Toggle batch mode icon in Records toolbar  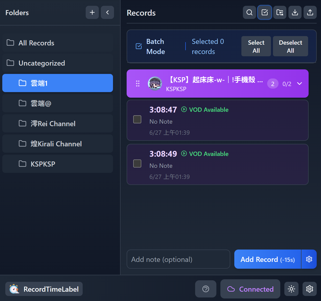264,12
